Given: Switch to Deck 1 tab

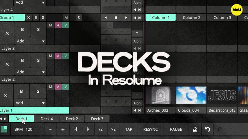Looking at the screenshot, I should coord(21,119).
